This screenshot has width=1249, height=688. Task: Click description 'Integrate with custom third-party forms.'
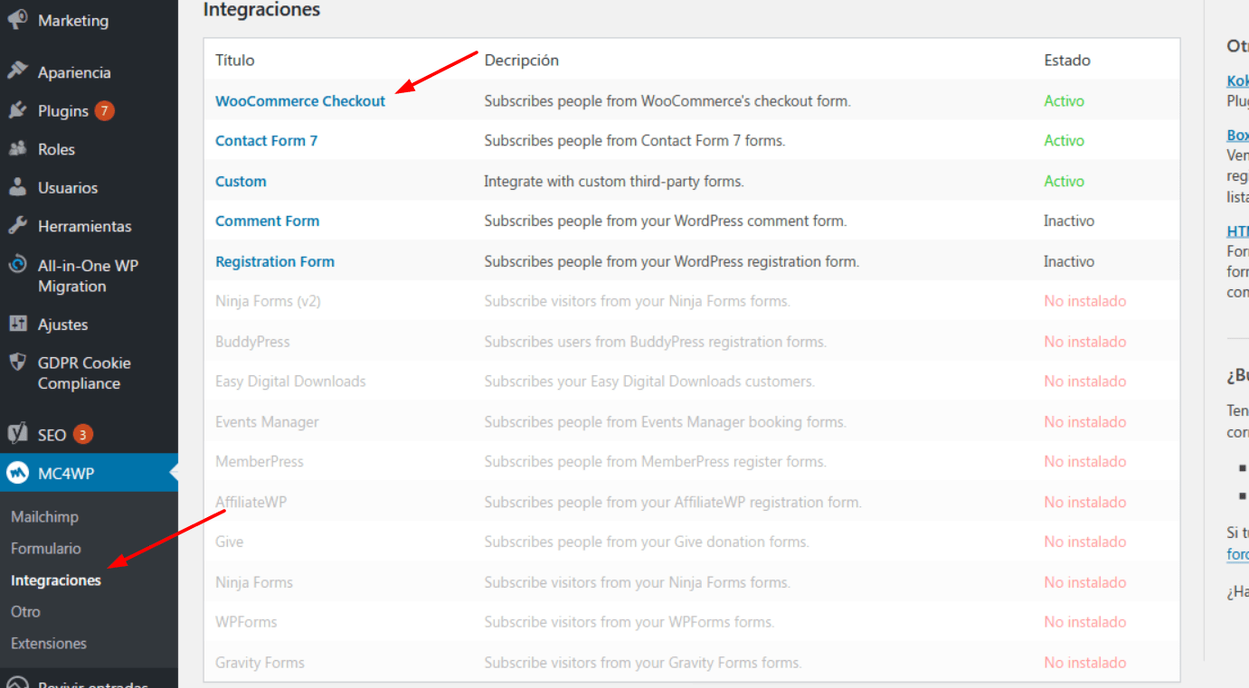click(x=614, y=181)
